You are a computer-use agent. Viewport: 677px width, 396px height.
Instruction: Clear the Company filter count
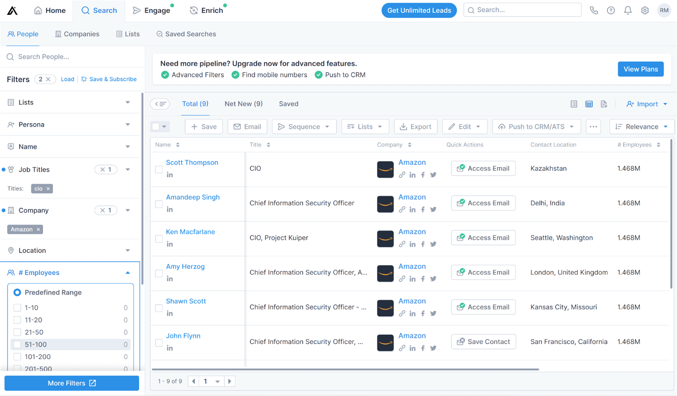tap(106, 210)
